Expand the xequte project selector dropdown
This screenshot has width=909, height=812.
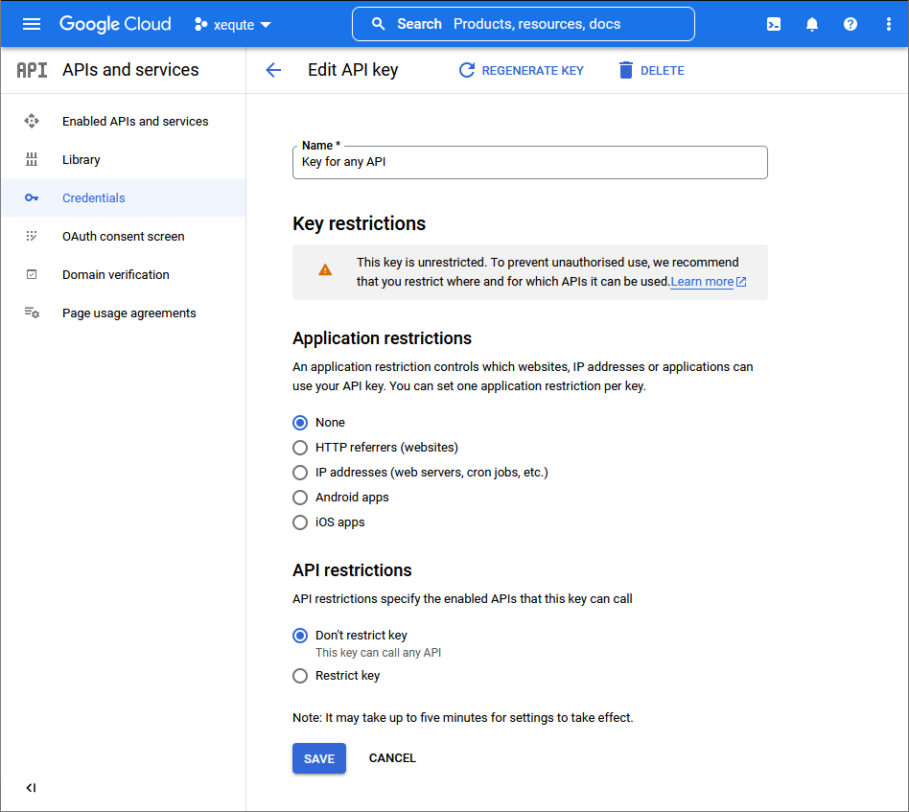tap(233, 24)
